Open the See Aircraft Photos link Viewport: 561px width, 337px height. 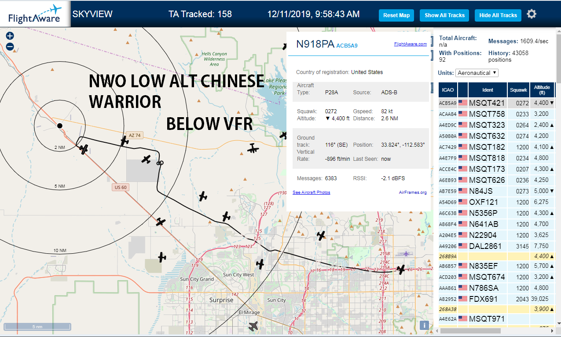point(311,193)
